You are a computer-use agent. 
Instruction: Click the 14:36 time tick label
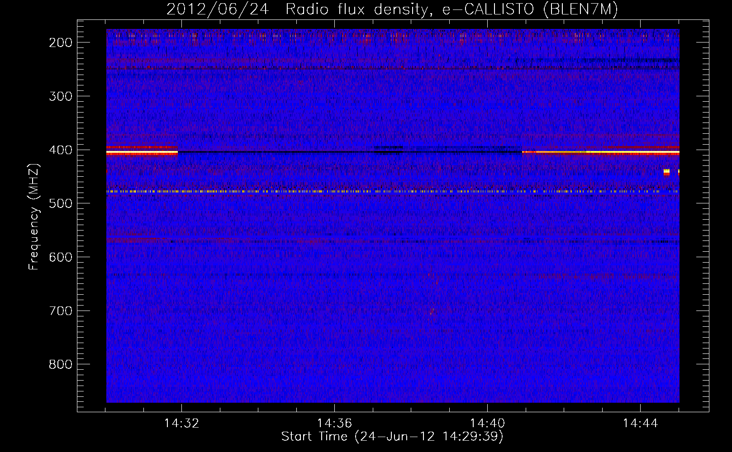pyautogui.click(x=334, y=424)
